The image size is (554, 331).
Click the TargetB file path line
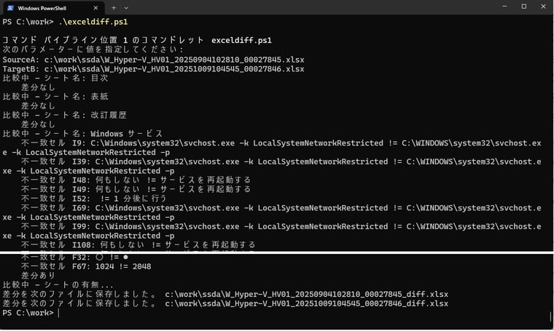click(x=153, y=69)
